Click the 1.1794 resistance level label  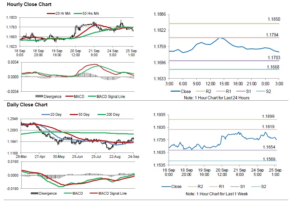click(x=272, y=35)
